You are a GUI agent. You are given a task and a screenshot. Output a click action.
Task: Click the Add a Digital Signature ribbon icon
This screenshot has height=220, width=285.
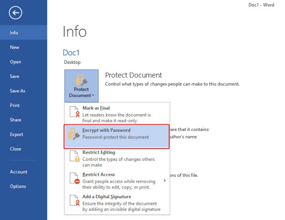coord(75,200)
